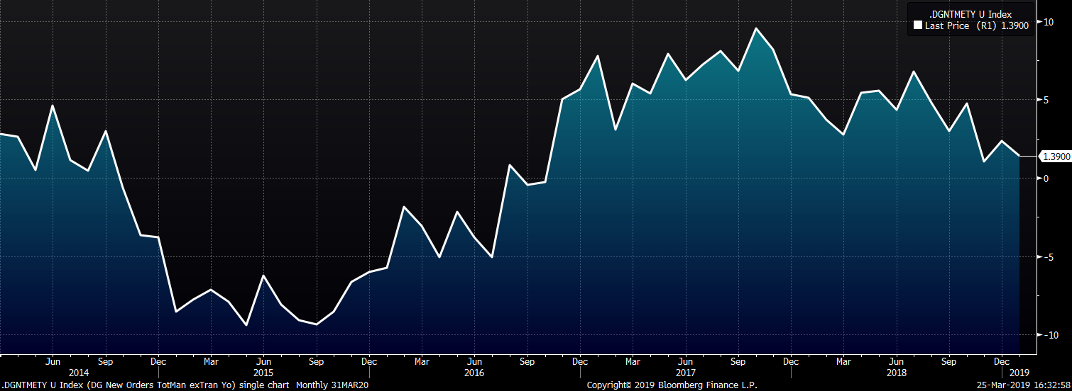The image size is (1072, 391).
Task: Click the 1.3900 current value tag on axis
Action: [x=1054, y=157]
